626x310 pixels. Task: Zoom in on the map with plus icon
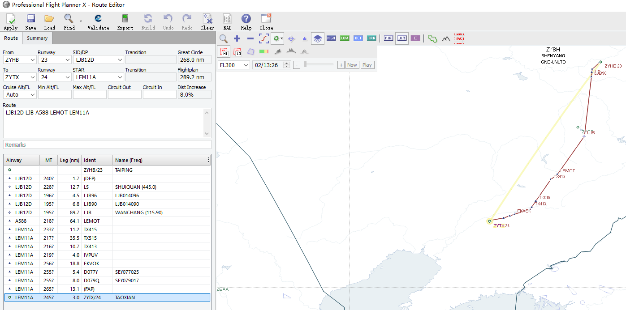[x=237, y=38]
